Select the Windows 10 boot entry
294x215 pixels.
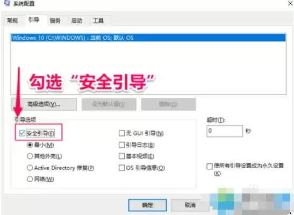tap(148, 38)
